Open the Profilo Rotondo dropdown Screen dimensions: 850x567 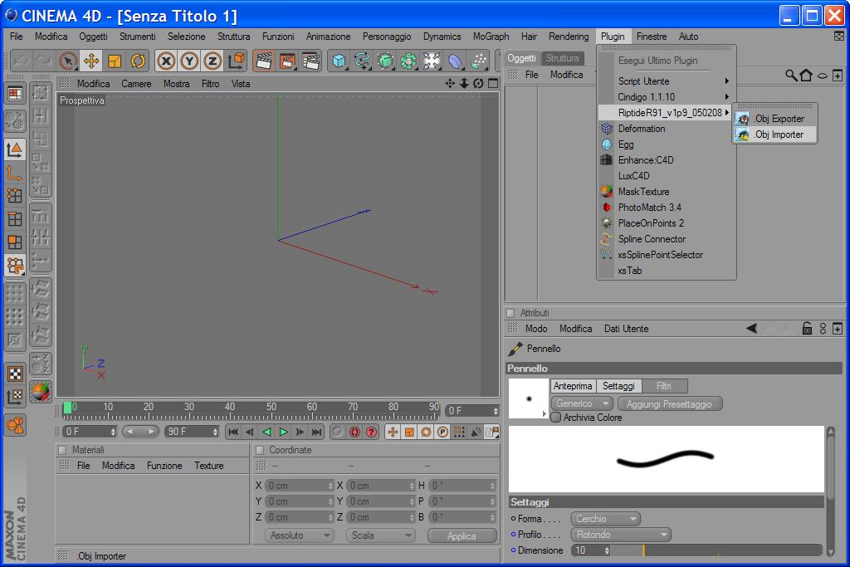tap(621, 535)
